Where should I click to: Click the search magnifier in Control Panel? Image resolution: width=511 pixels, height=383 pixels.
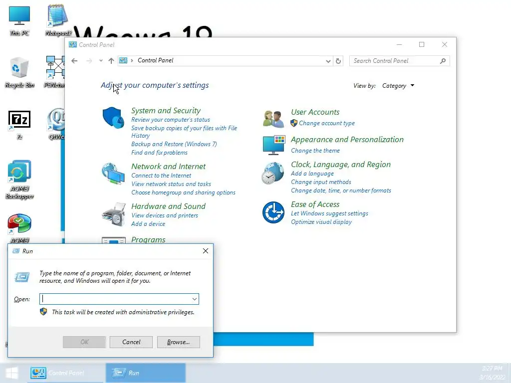point(443,61)
